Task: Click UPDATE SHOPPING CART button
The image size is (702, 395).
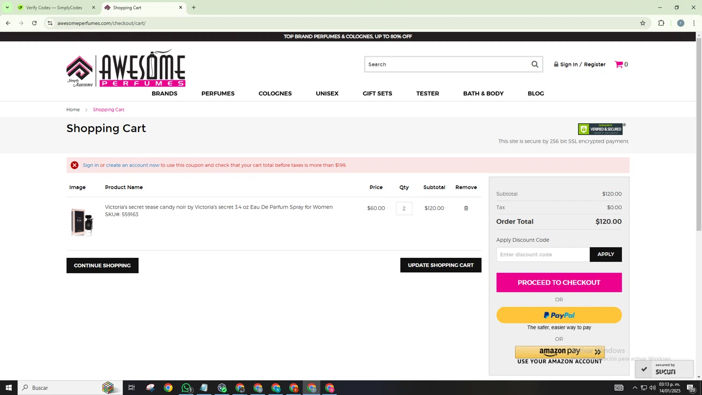Action: point(441,265)
